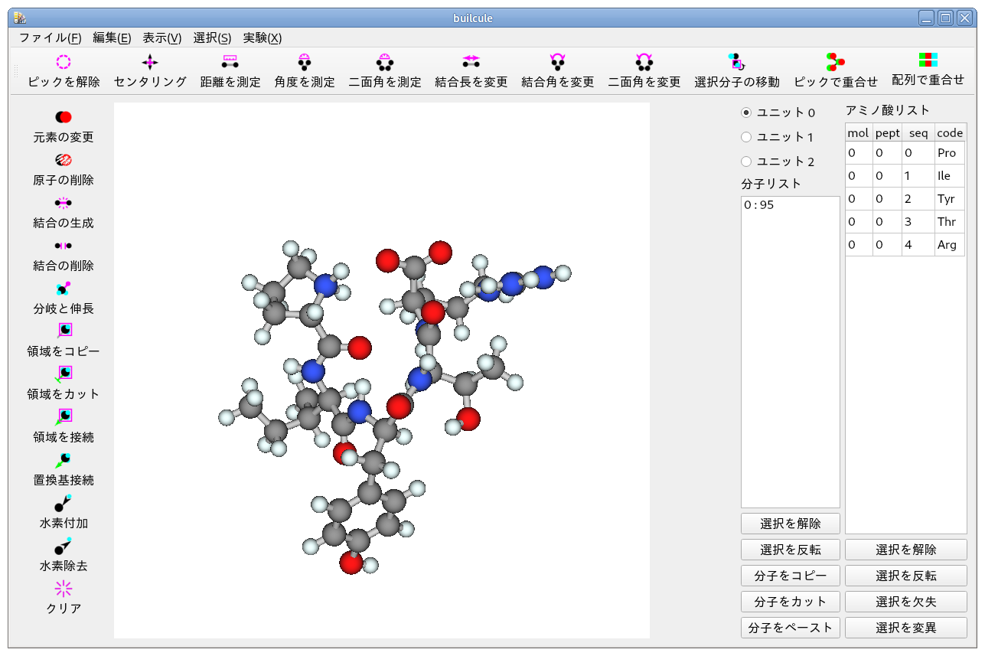985x656 pixels.
Task: Open the ファイル(F) menu
Action: coord(50,38)
